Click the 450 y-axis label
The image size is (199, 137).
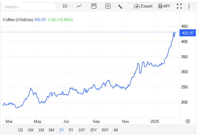coord(184,27)
